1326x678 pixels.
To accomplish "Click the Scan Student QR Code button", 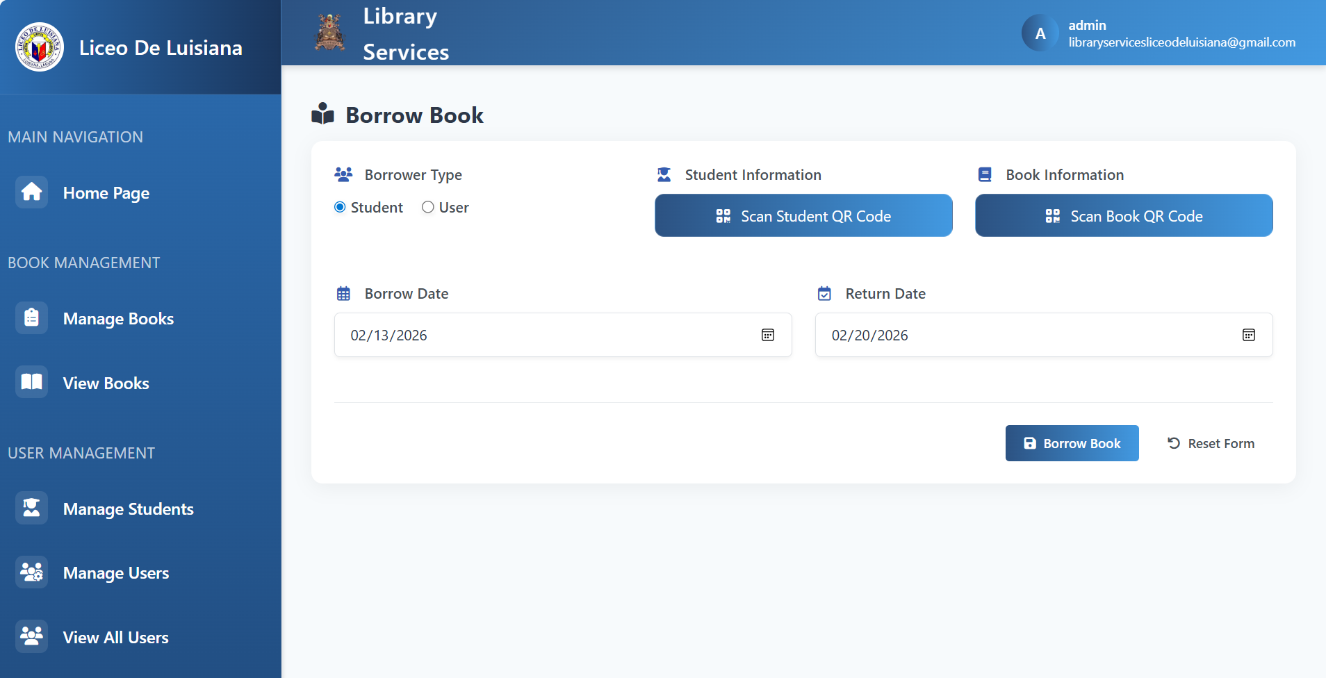I will pyautogui.click(x=803, y=215).
